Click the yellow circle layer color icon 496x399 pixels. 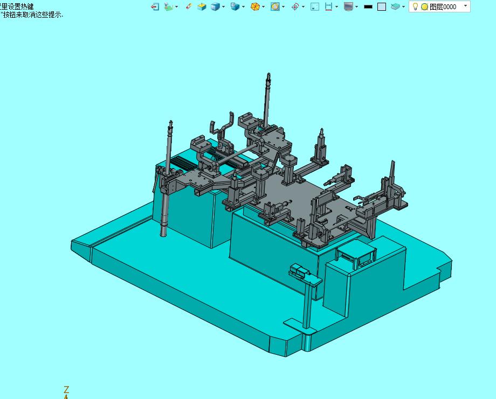[424, 6]
